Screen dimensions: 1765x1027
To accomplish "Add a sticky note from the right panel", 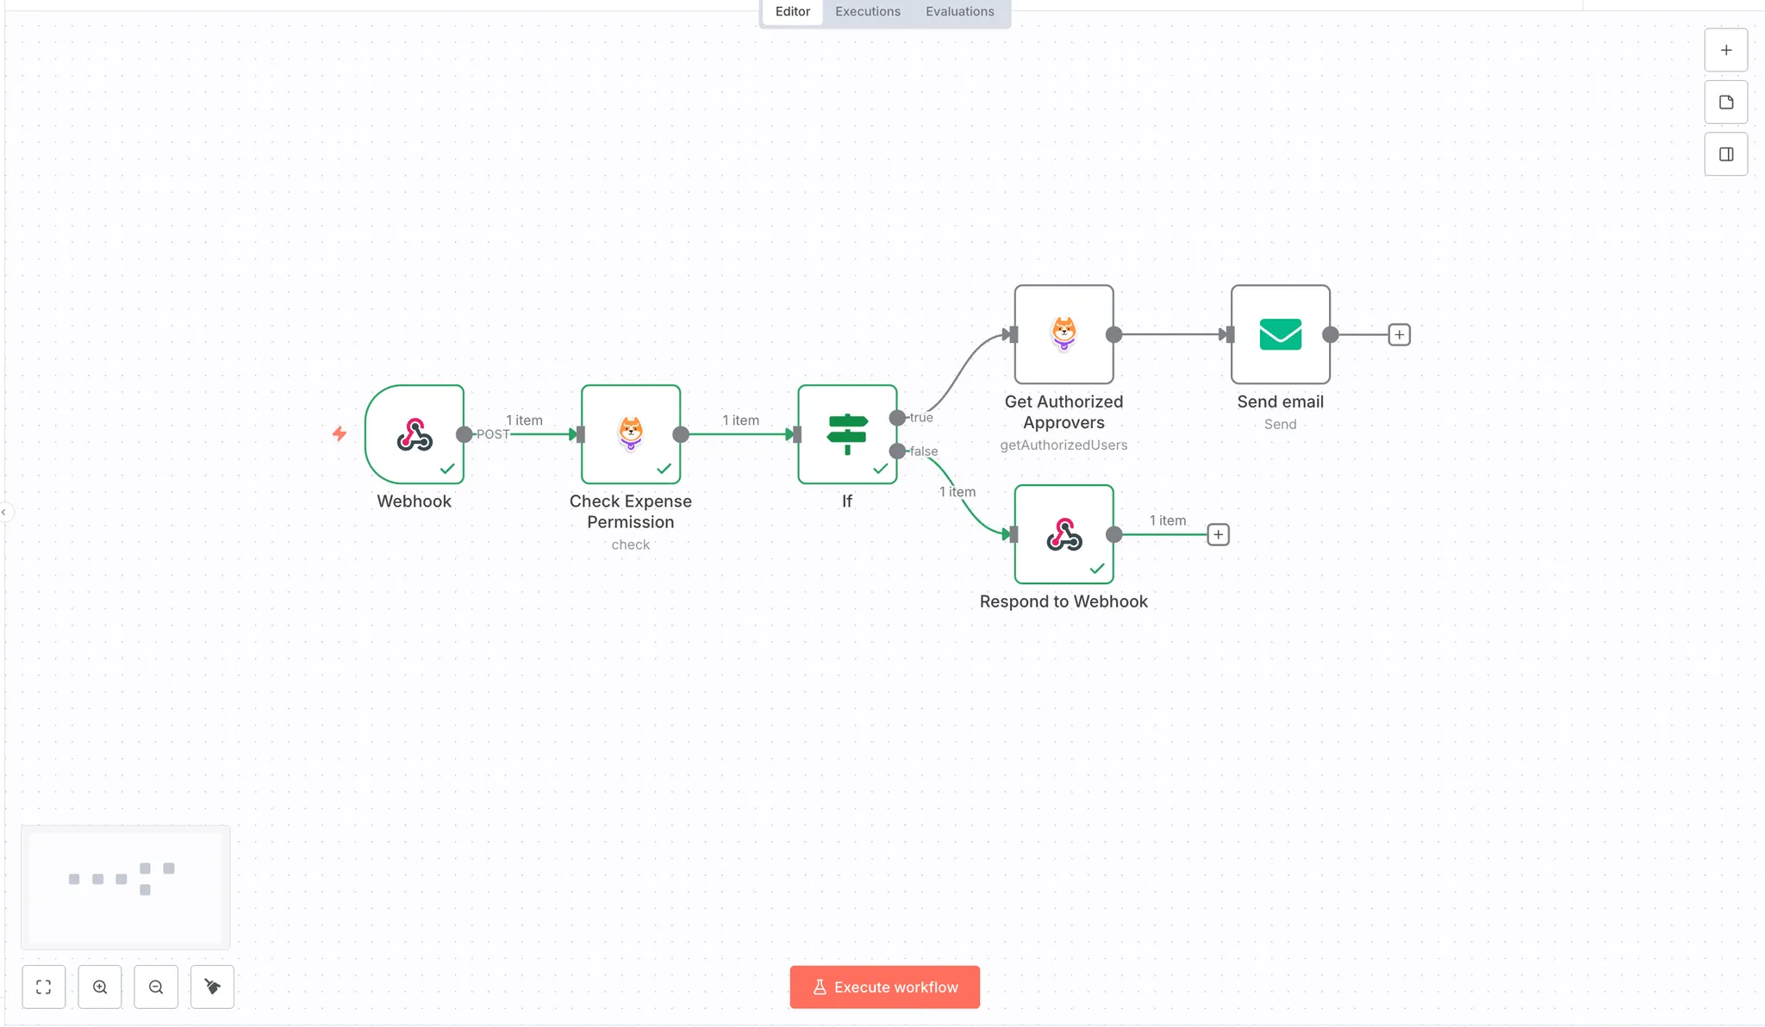I will [1725, 103].
